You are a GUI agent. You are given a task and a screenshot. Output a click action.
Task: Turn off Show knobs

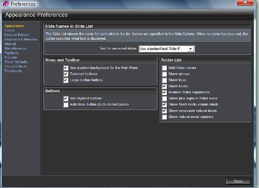[x=164, y=86]
